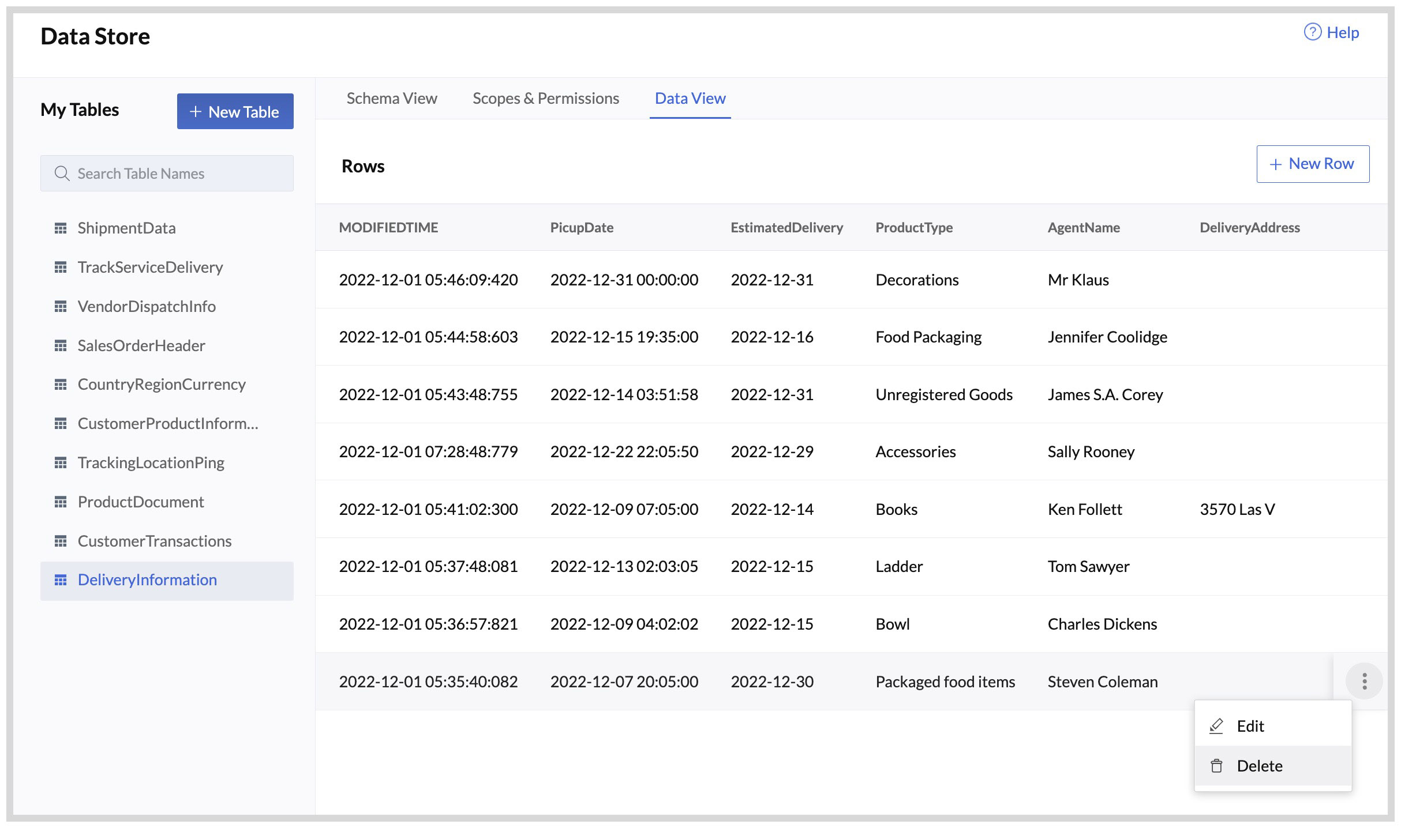Open the CustomerTransactions table
1401x828 pixels.
pos(155,541)
